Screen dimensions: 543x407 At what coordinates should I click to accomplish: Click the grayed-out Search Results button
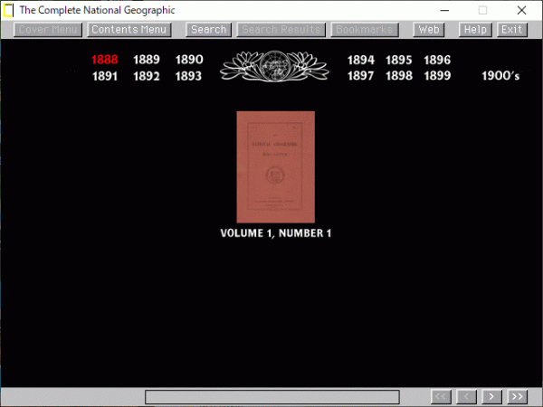tap(281, 30)
